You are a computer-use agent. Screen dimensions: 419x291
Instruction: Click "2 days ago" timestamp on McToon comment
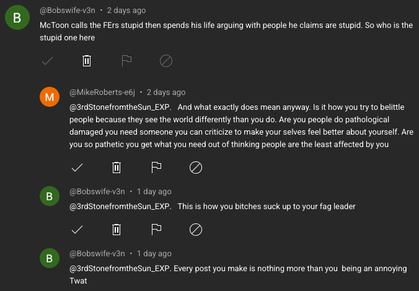click(126, 11)
